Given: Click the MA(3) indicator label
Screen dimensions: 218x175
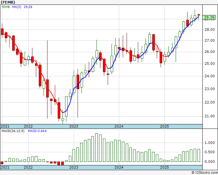Looking at the screenshot, I should pos(17,7).
